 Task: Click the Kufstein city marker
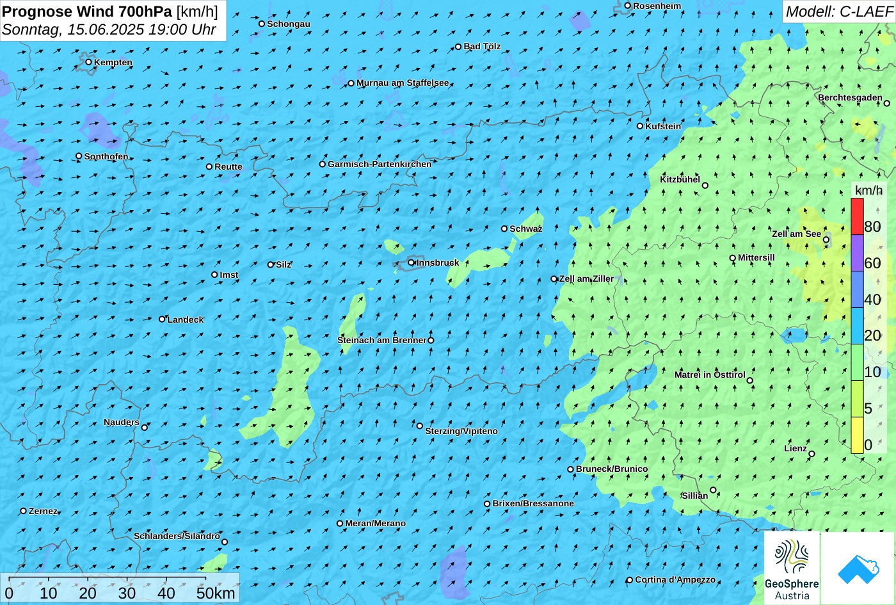(x=640, y=126)
